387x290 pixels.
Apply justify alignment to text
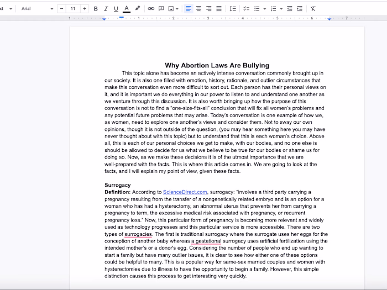tap(219, 9)
